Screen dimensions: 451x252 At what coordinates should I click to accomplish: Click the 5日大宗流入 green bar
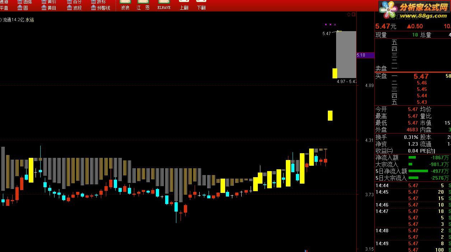pyautogui.click(x=414, y=178)
